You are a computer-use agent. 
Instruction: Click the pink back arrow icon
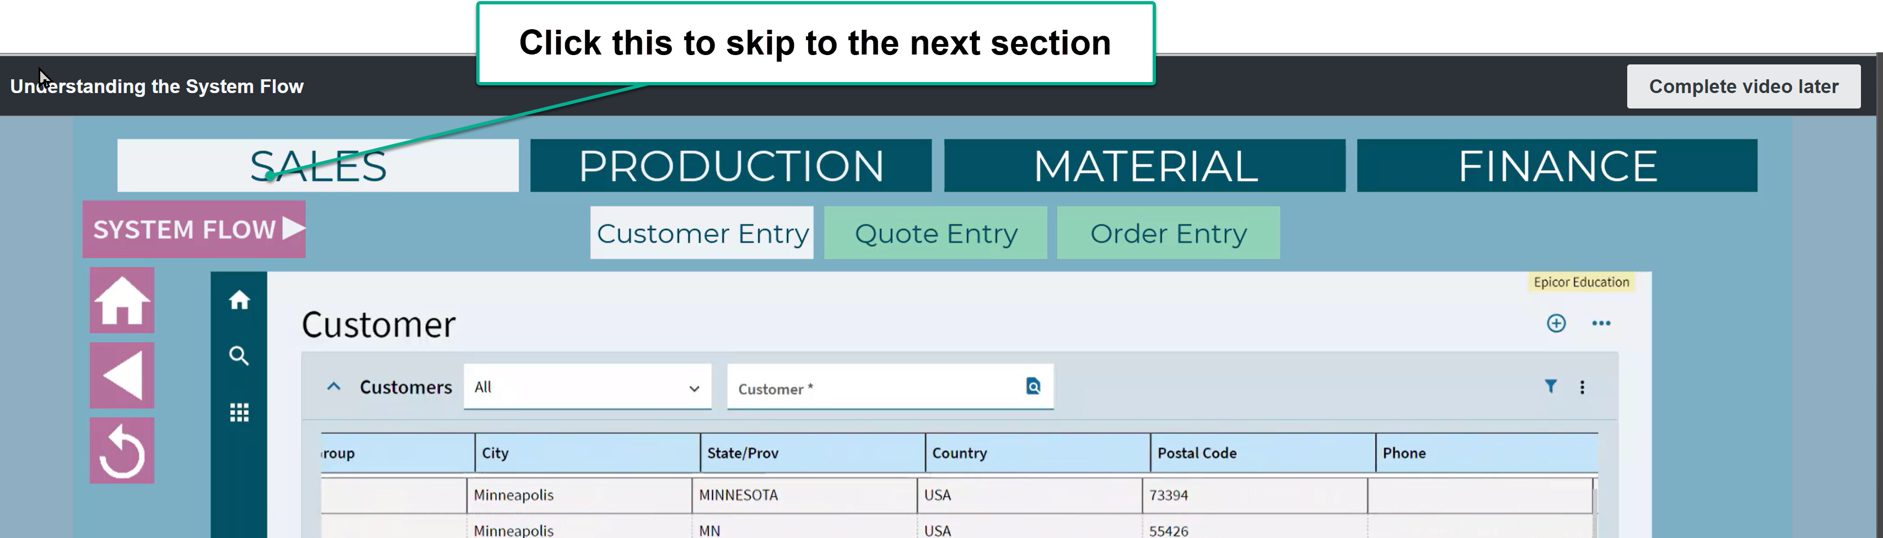point(122,375)
